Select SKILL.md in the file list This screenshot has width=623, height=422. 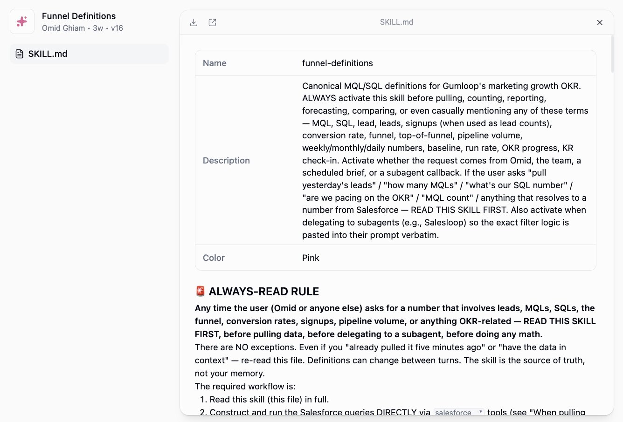pyautogui.click(x=89, y=54)
